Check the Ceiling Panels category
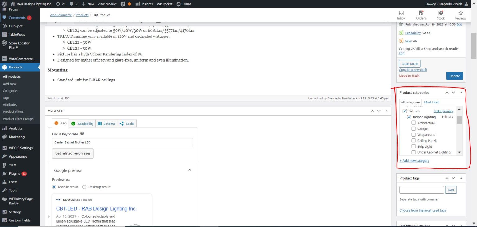This screenshot has height=227, width=477. [414, 141]
